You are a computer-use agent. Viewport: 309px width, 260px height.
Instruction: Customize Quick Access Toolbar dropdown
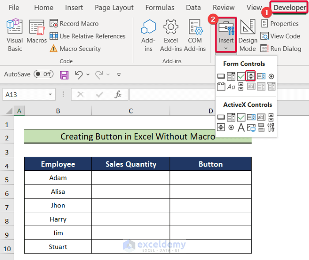[x=119, y=75]
